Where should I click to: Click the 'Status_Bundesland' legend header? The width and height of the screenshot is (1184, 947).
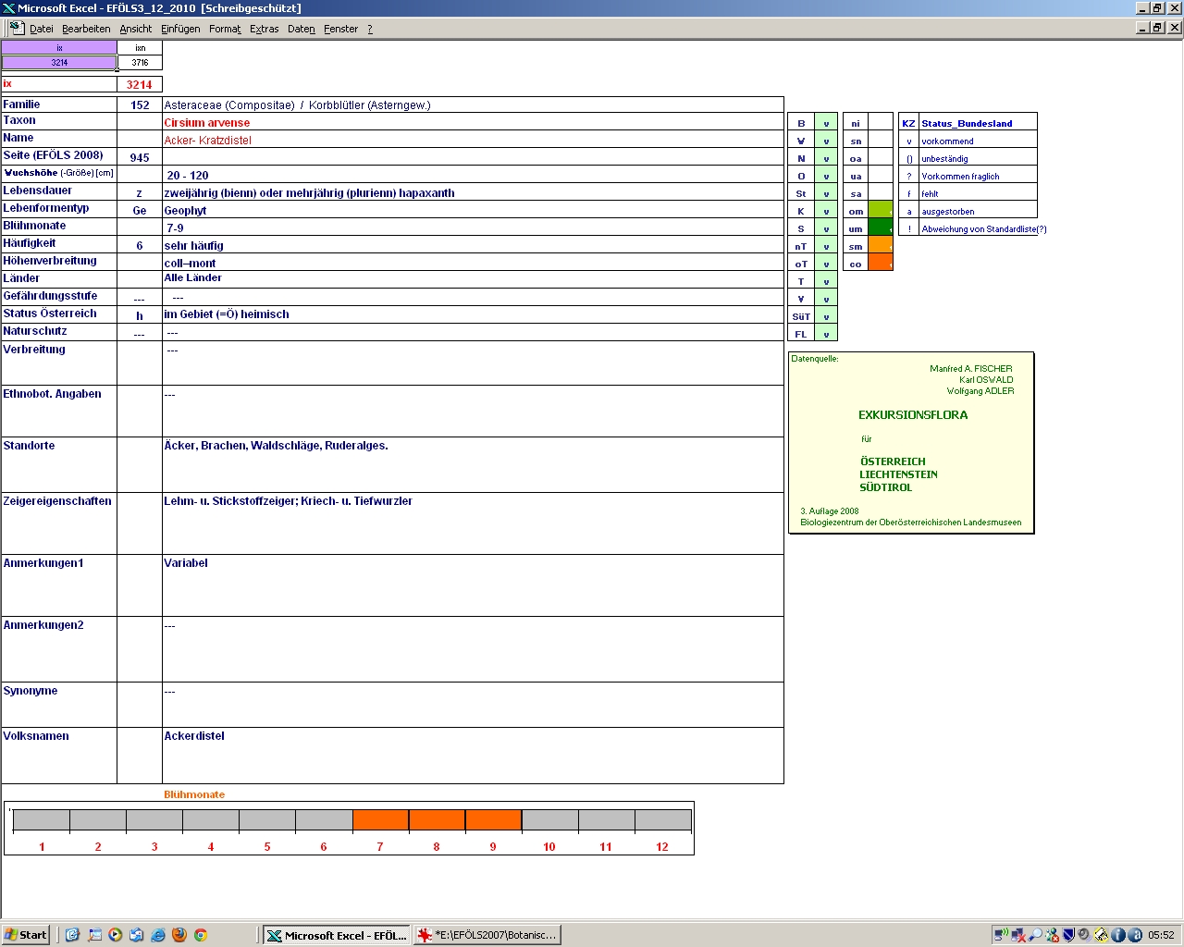[x=967, y=123]
